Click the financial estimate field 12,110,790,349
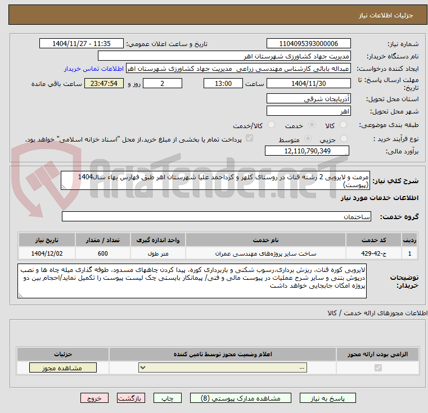This screenshot has width=428, height=413. pos(307,151)
